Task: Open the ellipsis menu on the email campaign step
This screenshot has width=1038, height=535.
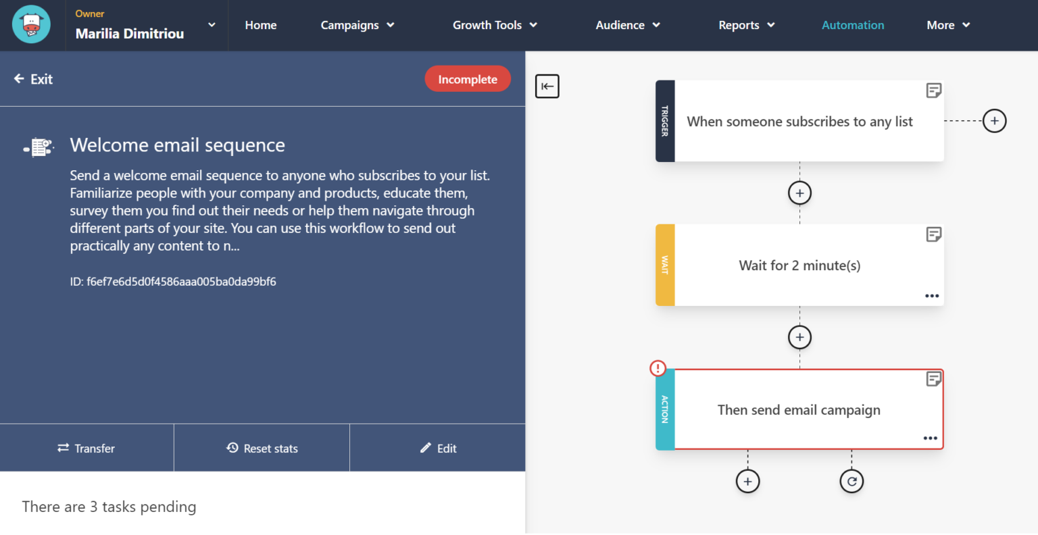Action: tap(930, 438)
